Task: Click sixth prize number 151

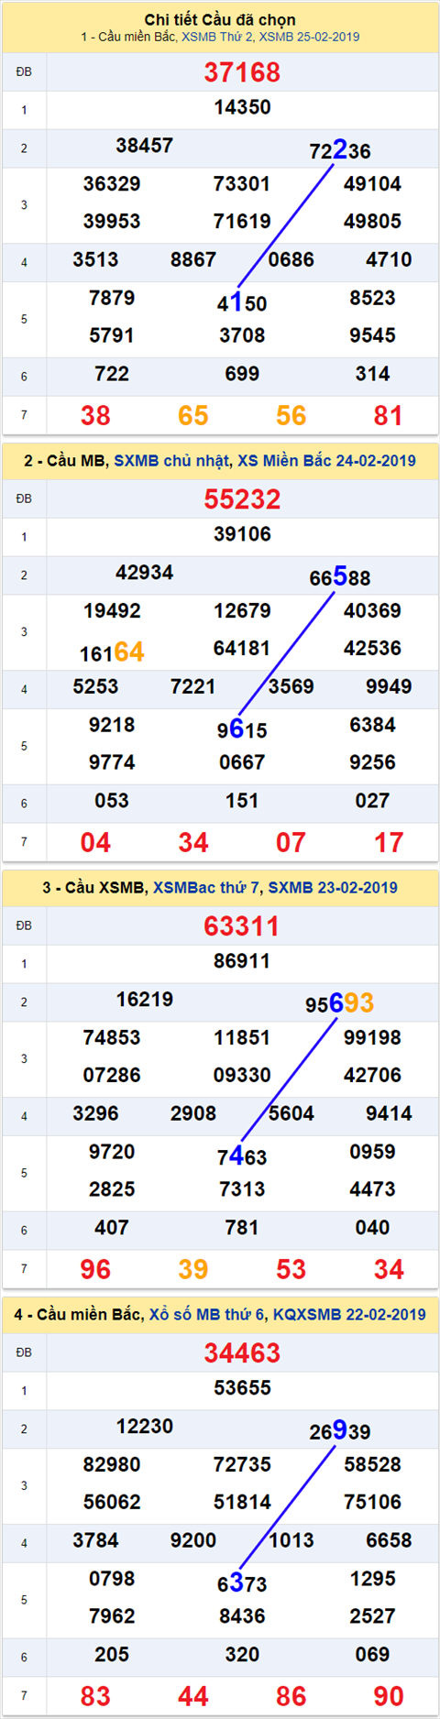Action: 242,802
